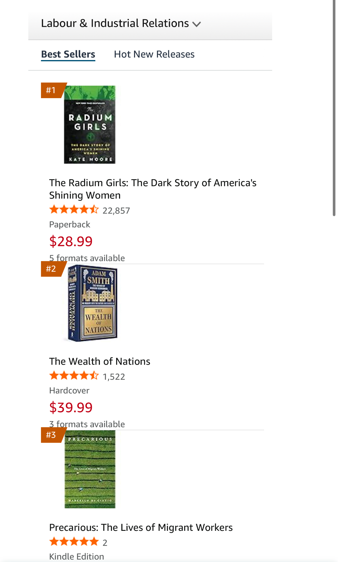Viewport: 338px width, 562px height.
Task: Click the page's vertical scrollbar
Action: [334, 115]
